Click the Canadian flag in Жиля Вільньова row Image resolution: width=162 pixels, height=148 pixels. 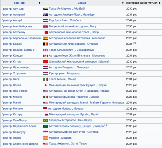pyautogui.click(x=45, y=56)
